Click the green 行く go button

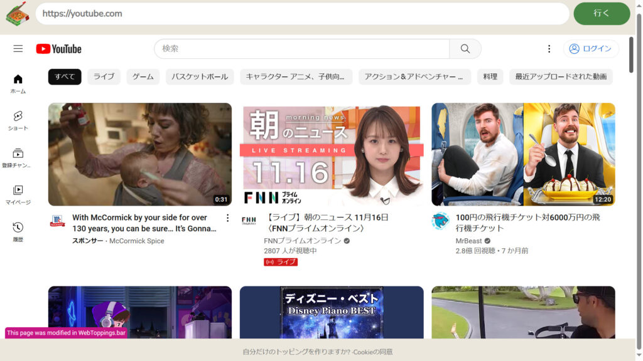point(602,14)
